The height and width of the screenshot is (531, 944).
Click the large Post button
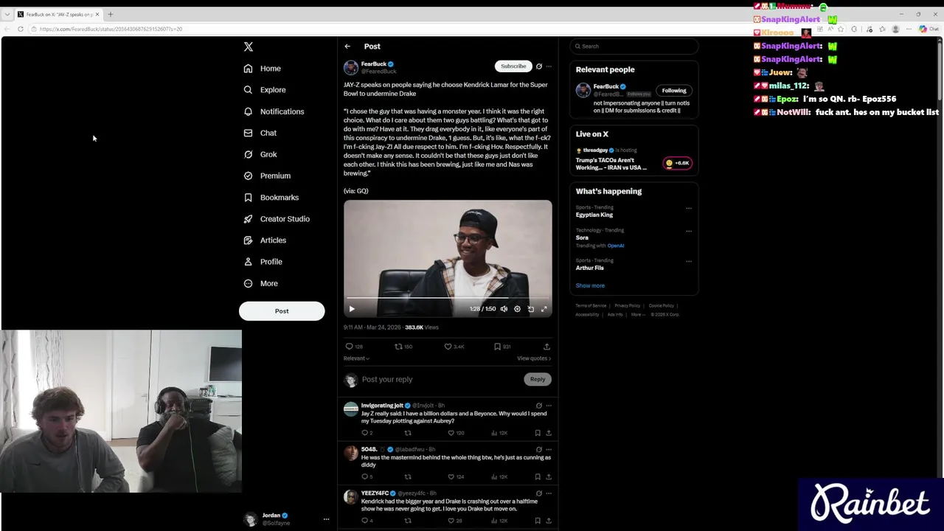[x=282, y=310]
